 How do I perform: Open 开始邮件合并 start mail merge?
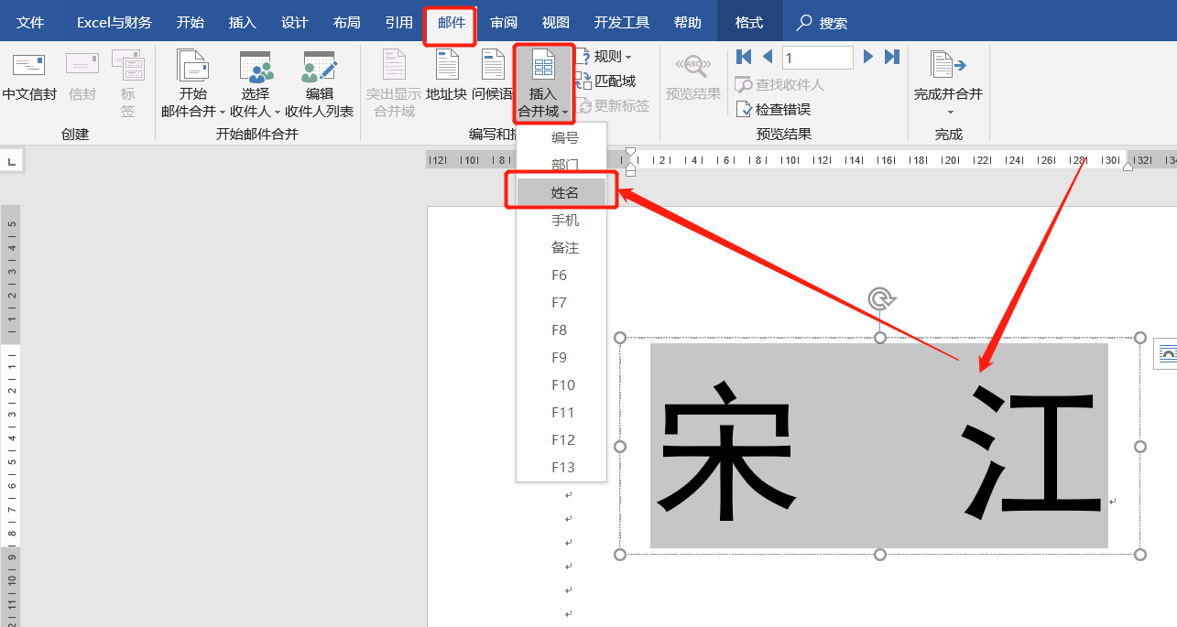point(193,84)
